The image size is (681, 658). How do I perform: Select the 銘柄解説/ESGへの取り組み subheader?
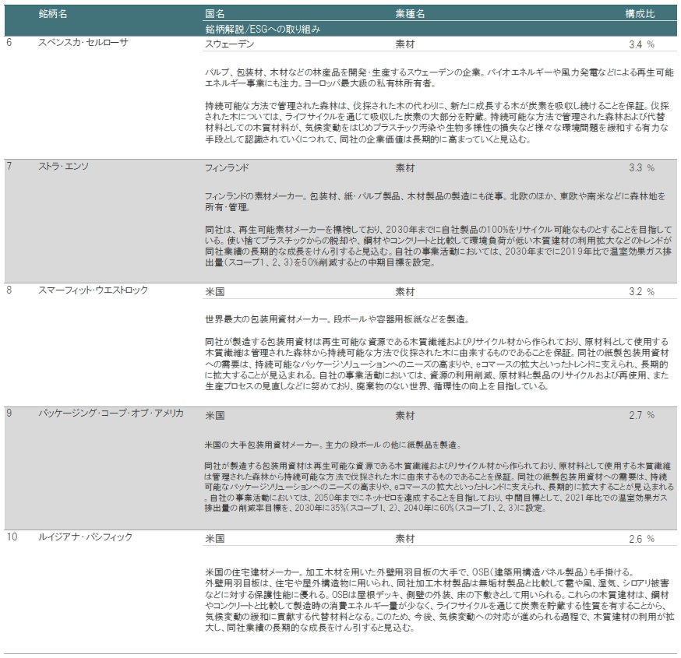point(257,29)
